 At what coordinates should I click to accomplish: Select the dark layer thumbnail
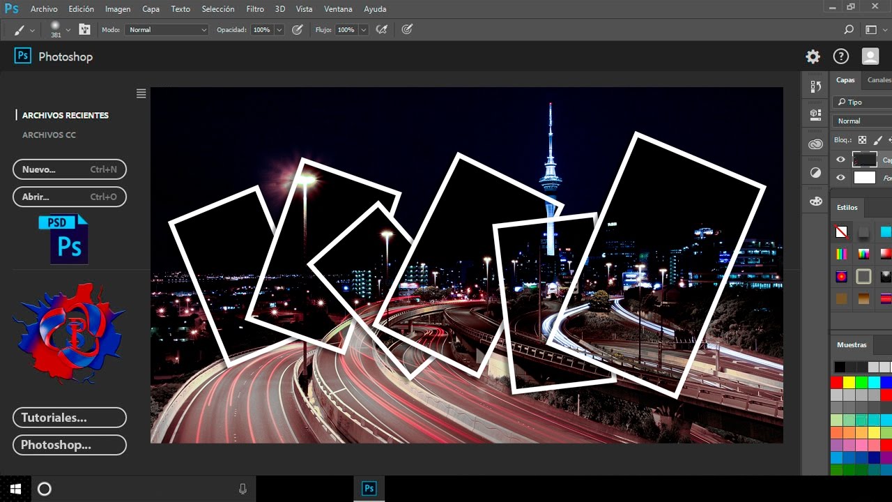[x=864, y=160]
